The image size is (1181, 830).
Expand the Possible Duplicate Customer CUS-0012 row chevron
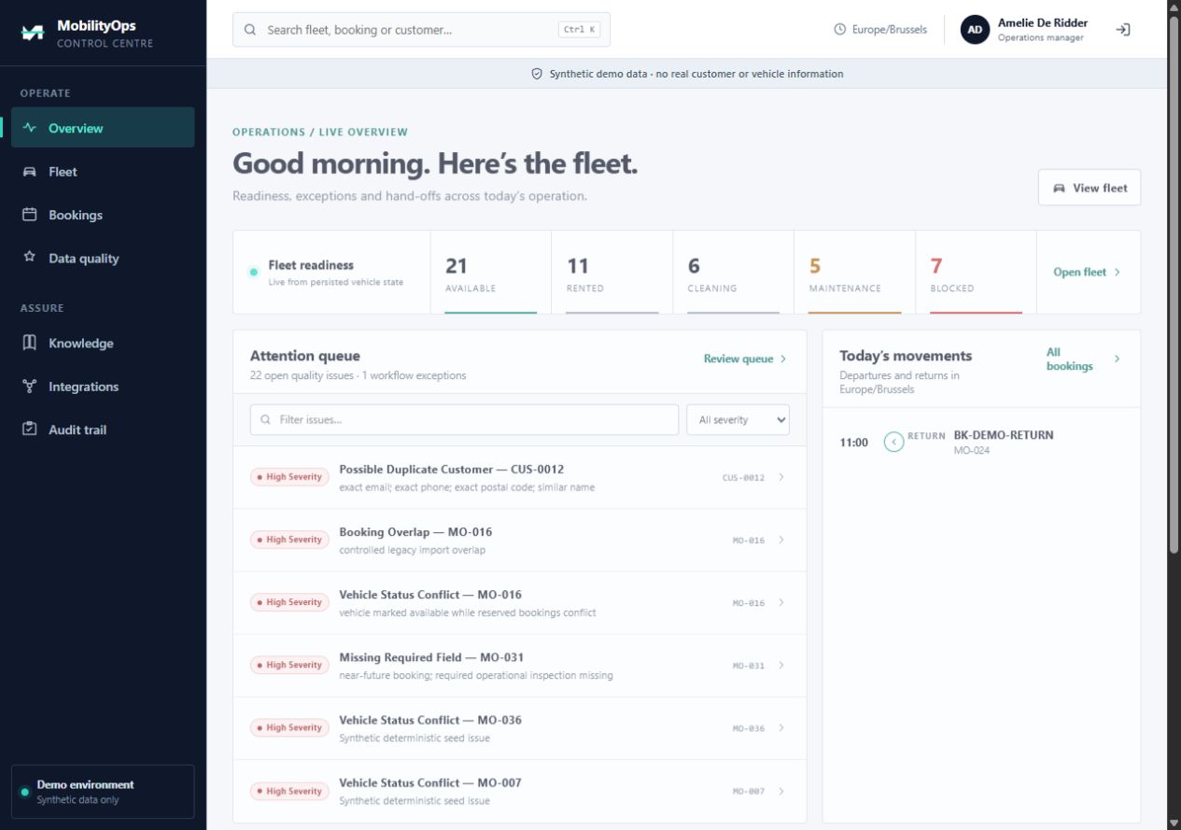tap(781, 477)
